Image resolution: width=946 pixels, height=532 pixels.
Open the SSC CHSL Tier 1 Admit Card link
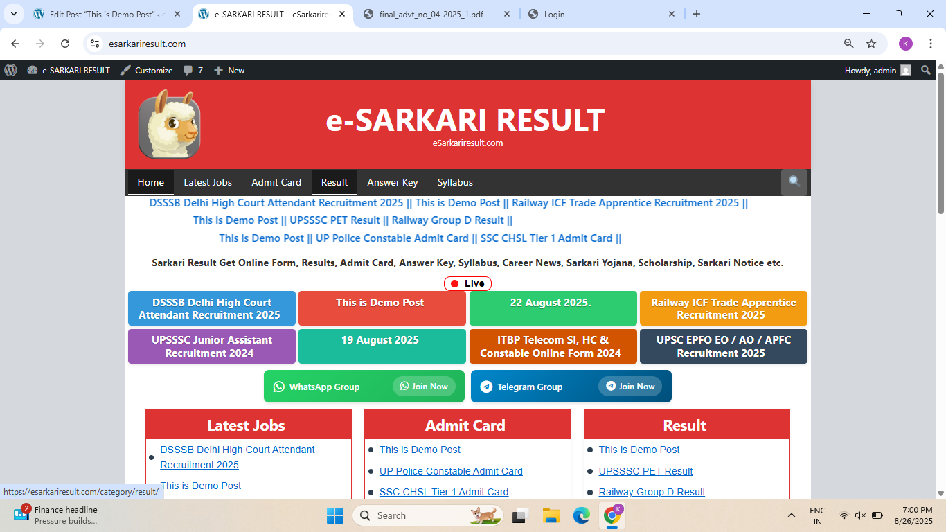click(x=444, y=492)
